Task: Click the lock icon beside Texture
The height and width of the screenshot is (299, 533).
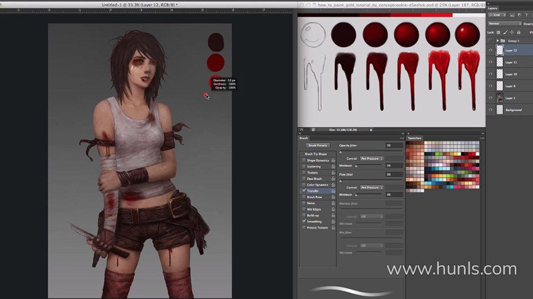Action: click(333, 172)
